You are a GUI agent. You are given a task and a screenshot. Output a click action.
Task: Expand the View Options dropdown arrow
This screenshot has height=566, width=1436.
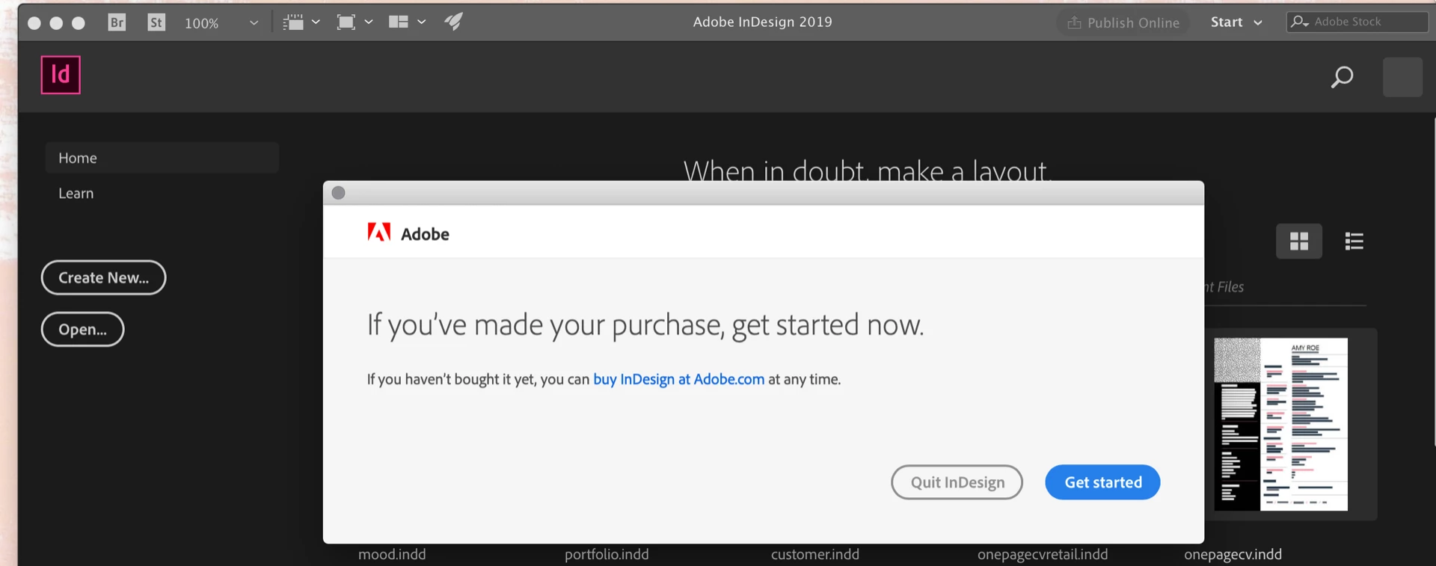point(316,22)
